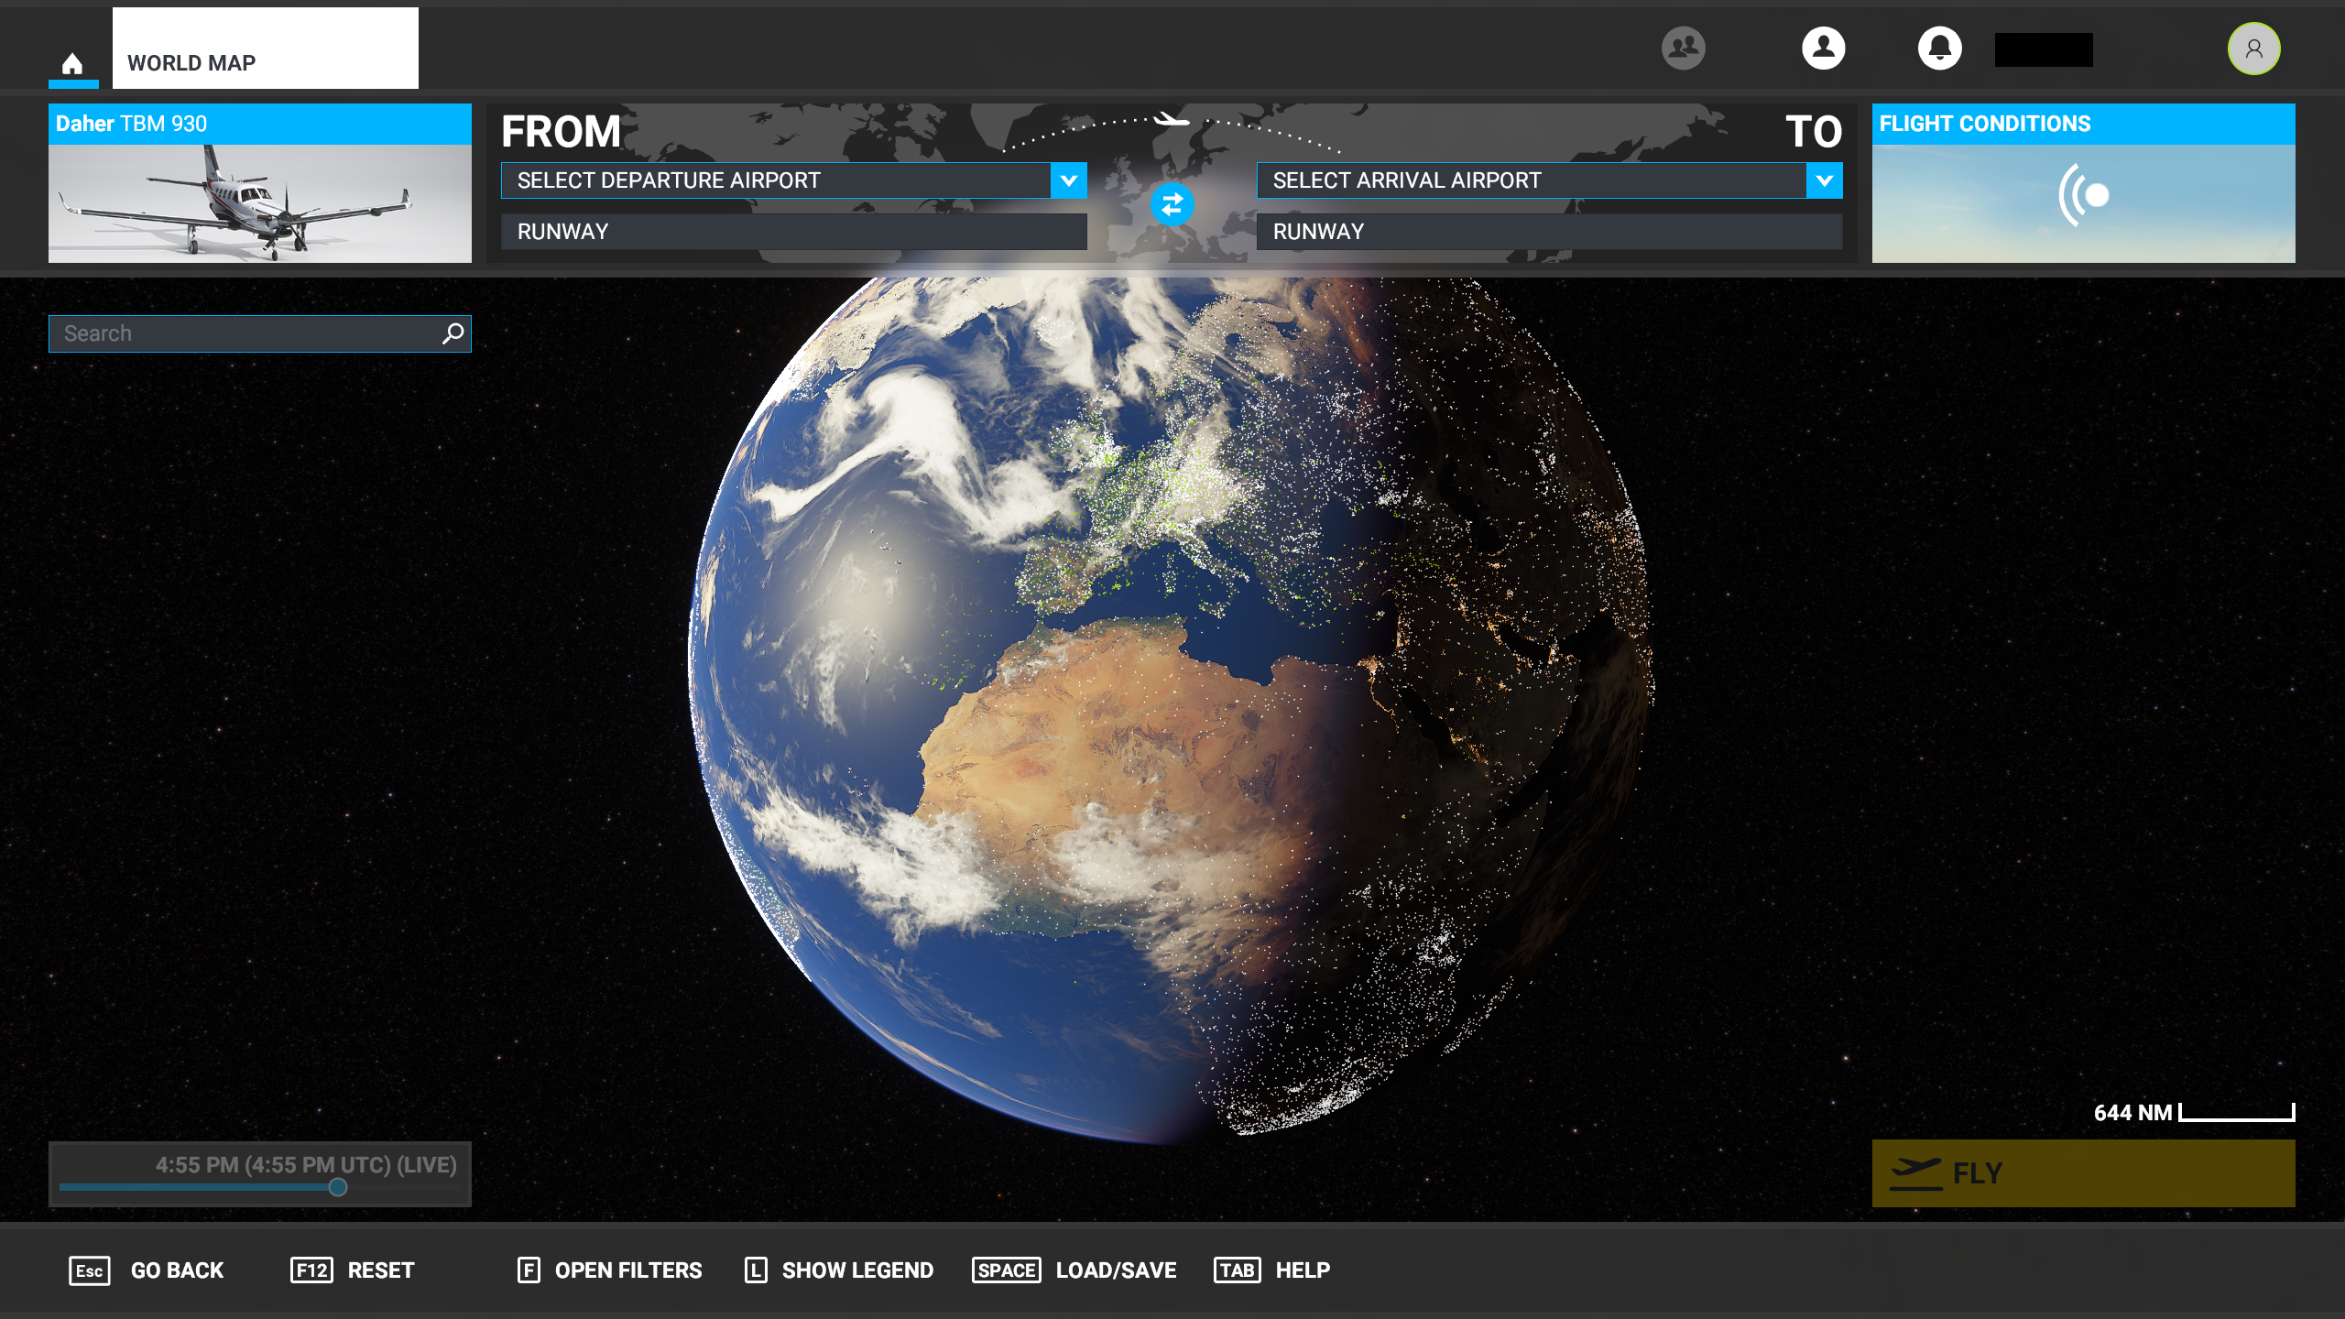Open Daher TBM 930 aircraft header

tap(260, 124)
